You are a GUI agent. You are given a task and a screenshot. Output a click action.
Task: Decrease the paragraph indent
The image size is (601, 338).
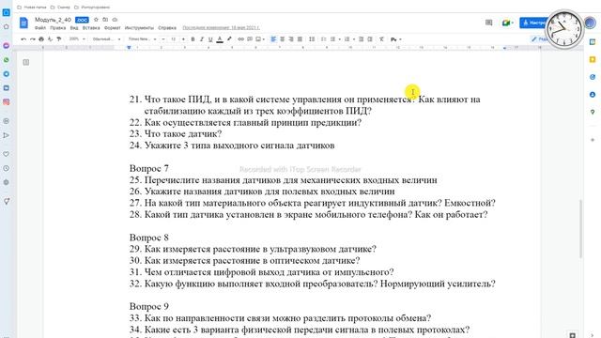361,39
